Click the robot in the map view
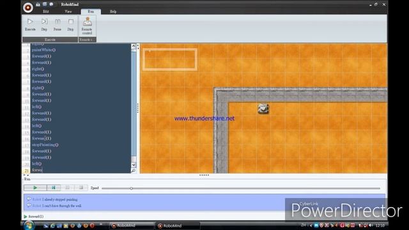The width and height of the screenshot is (409, 230). tap(263, 109)
